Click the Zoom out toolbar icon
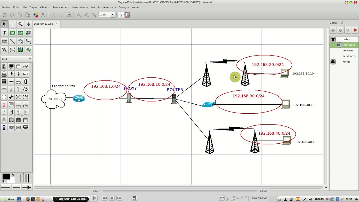 [x=94, y=15]
